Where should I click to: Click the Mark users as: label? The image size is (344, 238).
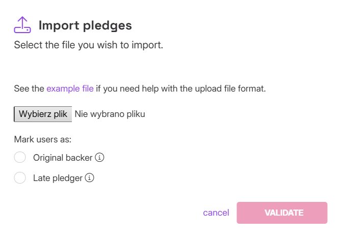[x=42, y=139]
